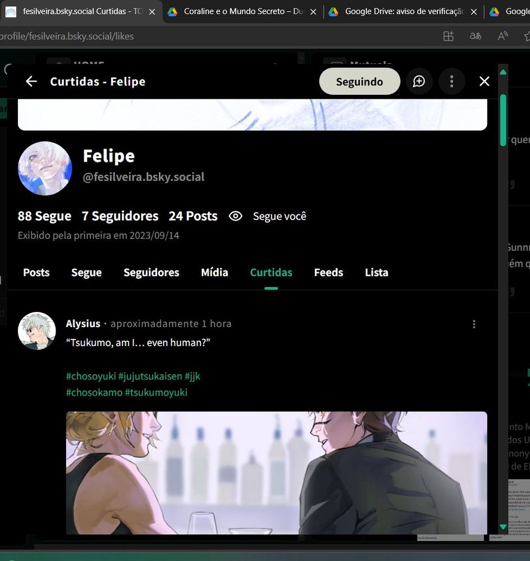
Task: Switch to the Lista tab
Action: 376,273
